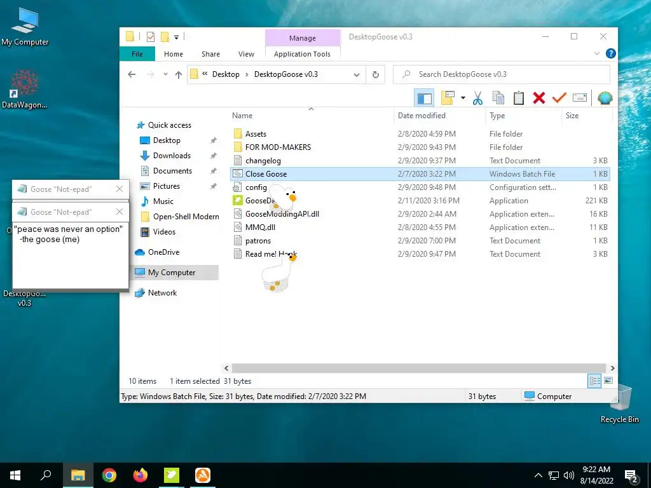Open Desktop in Quick access
Viewport: 651px width, 488px height.
167,140
